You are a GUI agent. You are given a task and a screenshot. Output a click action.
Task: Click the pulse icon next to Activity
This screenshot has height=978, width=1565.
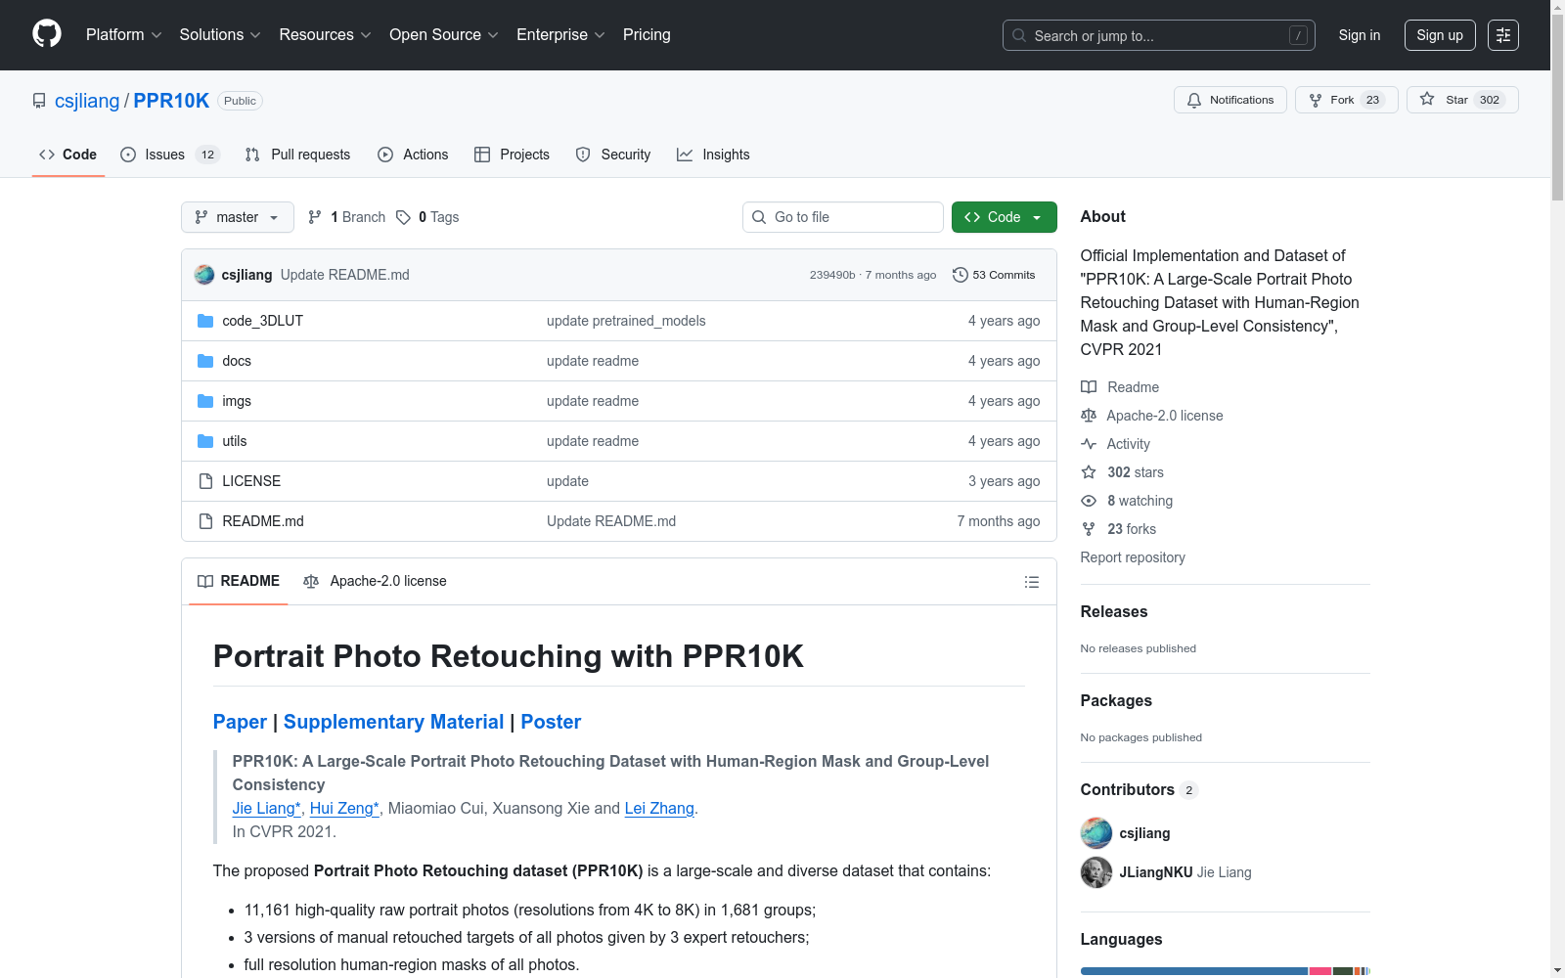pyautogui.click(x=1089, y=444)
